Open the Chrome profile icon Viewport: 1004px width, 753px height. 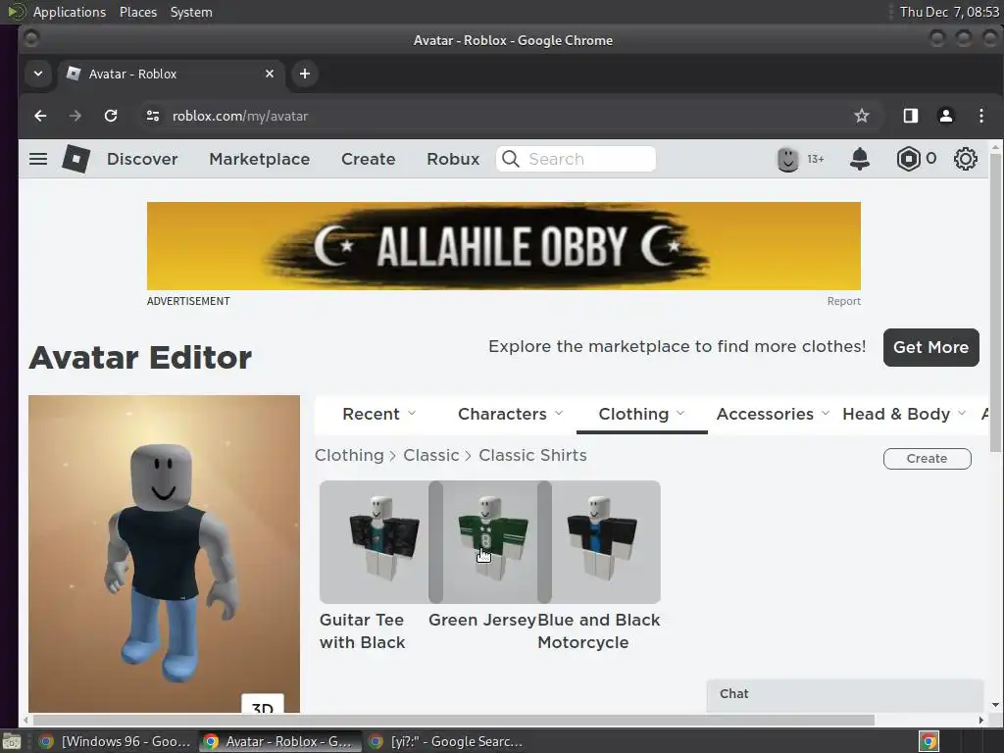(945, 116)
